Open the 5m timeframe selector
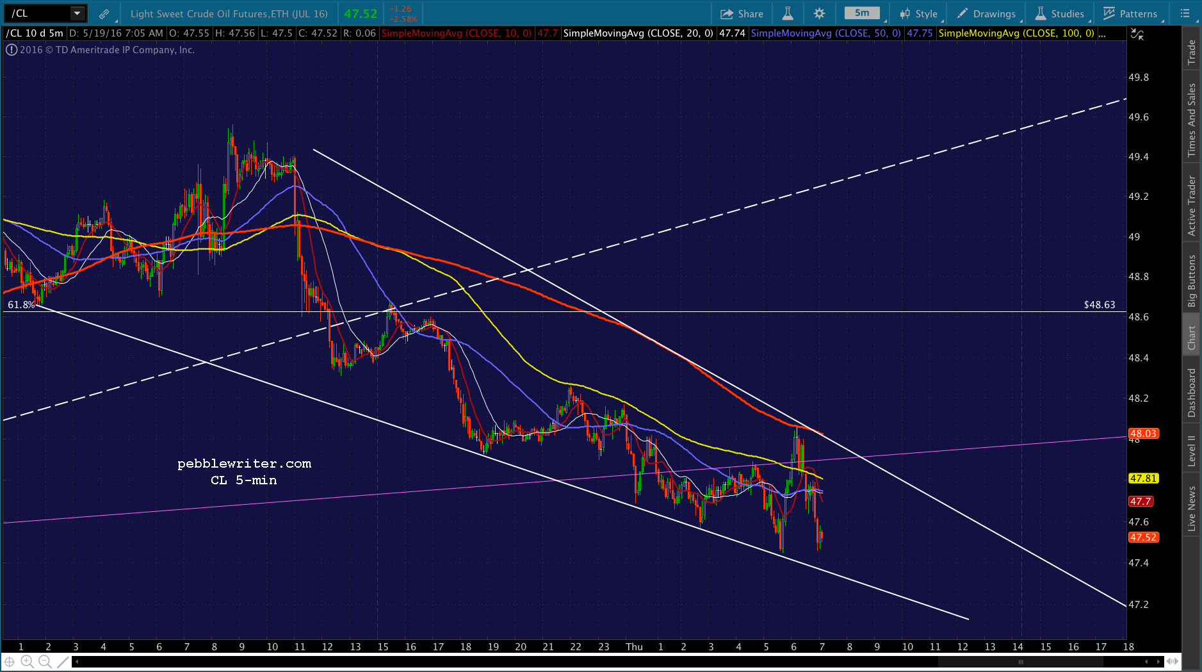 point(863,13)
